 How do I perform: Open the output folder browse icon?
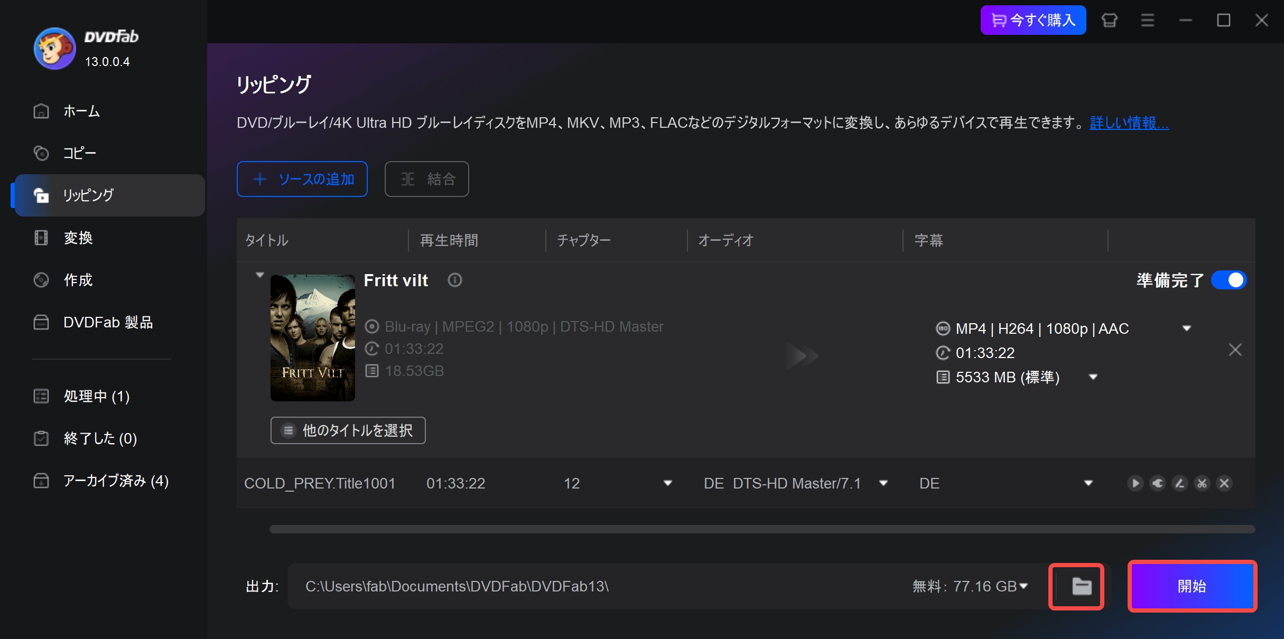[x=1081, y=586]
